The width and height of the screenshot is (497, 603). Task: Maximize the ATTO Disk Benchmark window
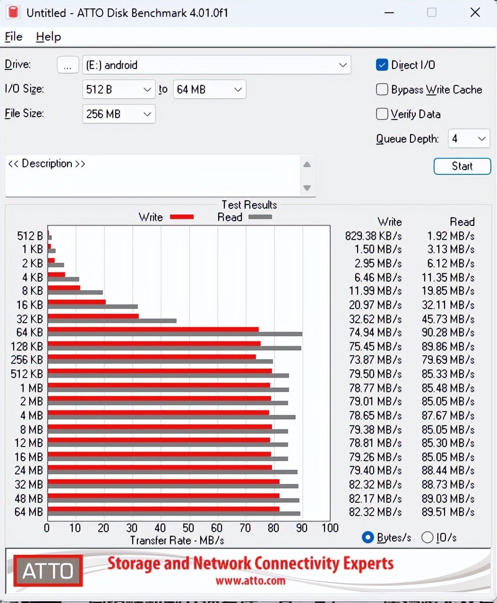click(432, 13)
